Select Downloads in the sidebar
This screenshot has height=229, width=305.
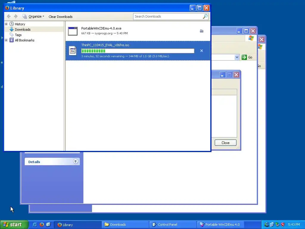click(x=23, y=30)
